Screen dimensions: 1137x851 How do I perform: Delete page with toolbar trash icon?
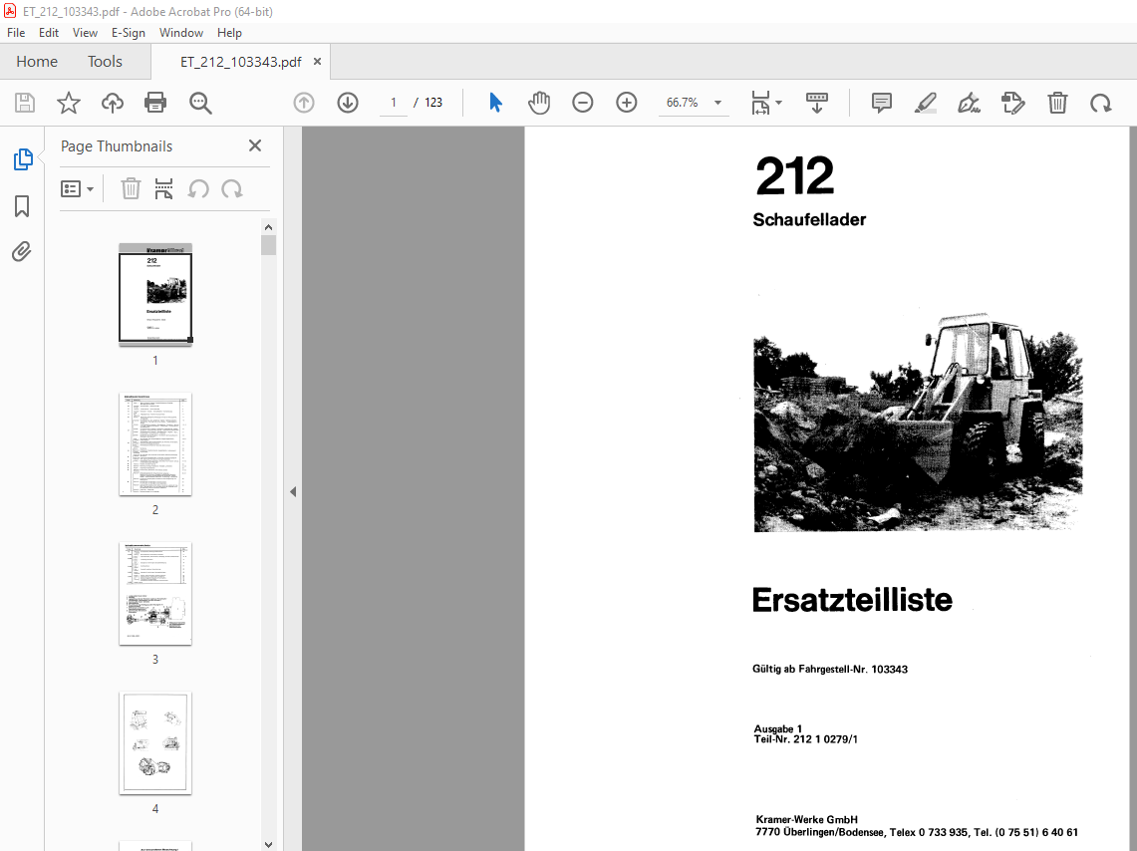(1057, 103)
